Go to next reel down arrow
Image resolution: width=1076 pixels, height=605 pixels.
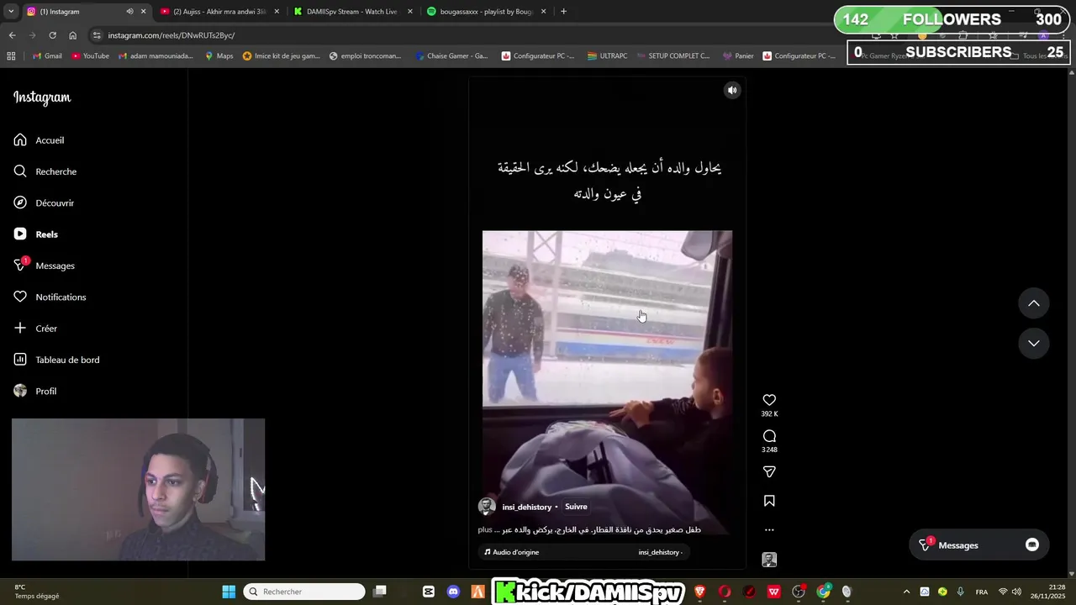click(1034, 343)
